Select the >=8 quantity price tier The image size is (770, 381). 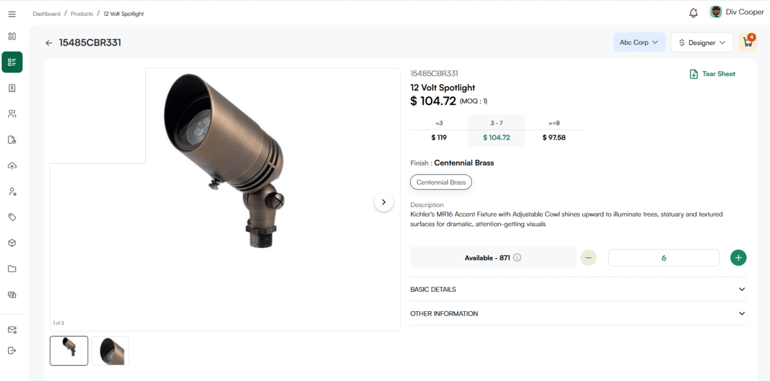click(x=554, y=131)
